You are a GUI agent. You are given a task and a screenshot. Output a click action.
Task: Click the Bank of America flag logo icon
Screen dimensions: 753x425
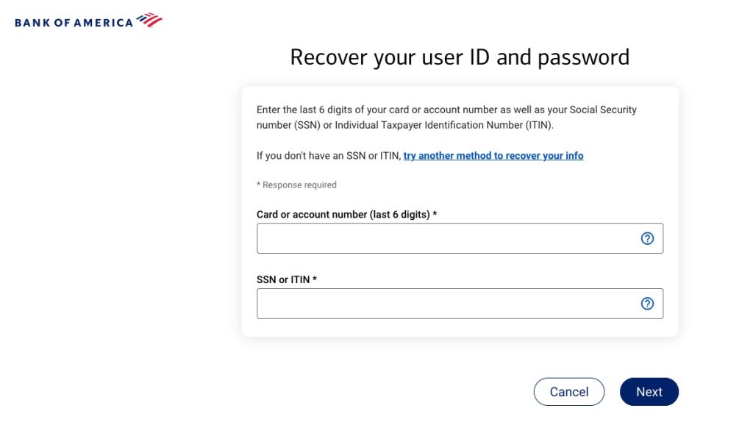[149, 21]
